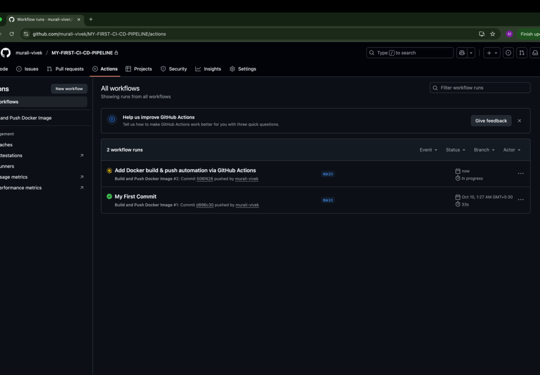540x375 pixels.
Task: Bookmark page with the star icon
Action: [x=492, y=34]
